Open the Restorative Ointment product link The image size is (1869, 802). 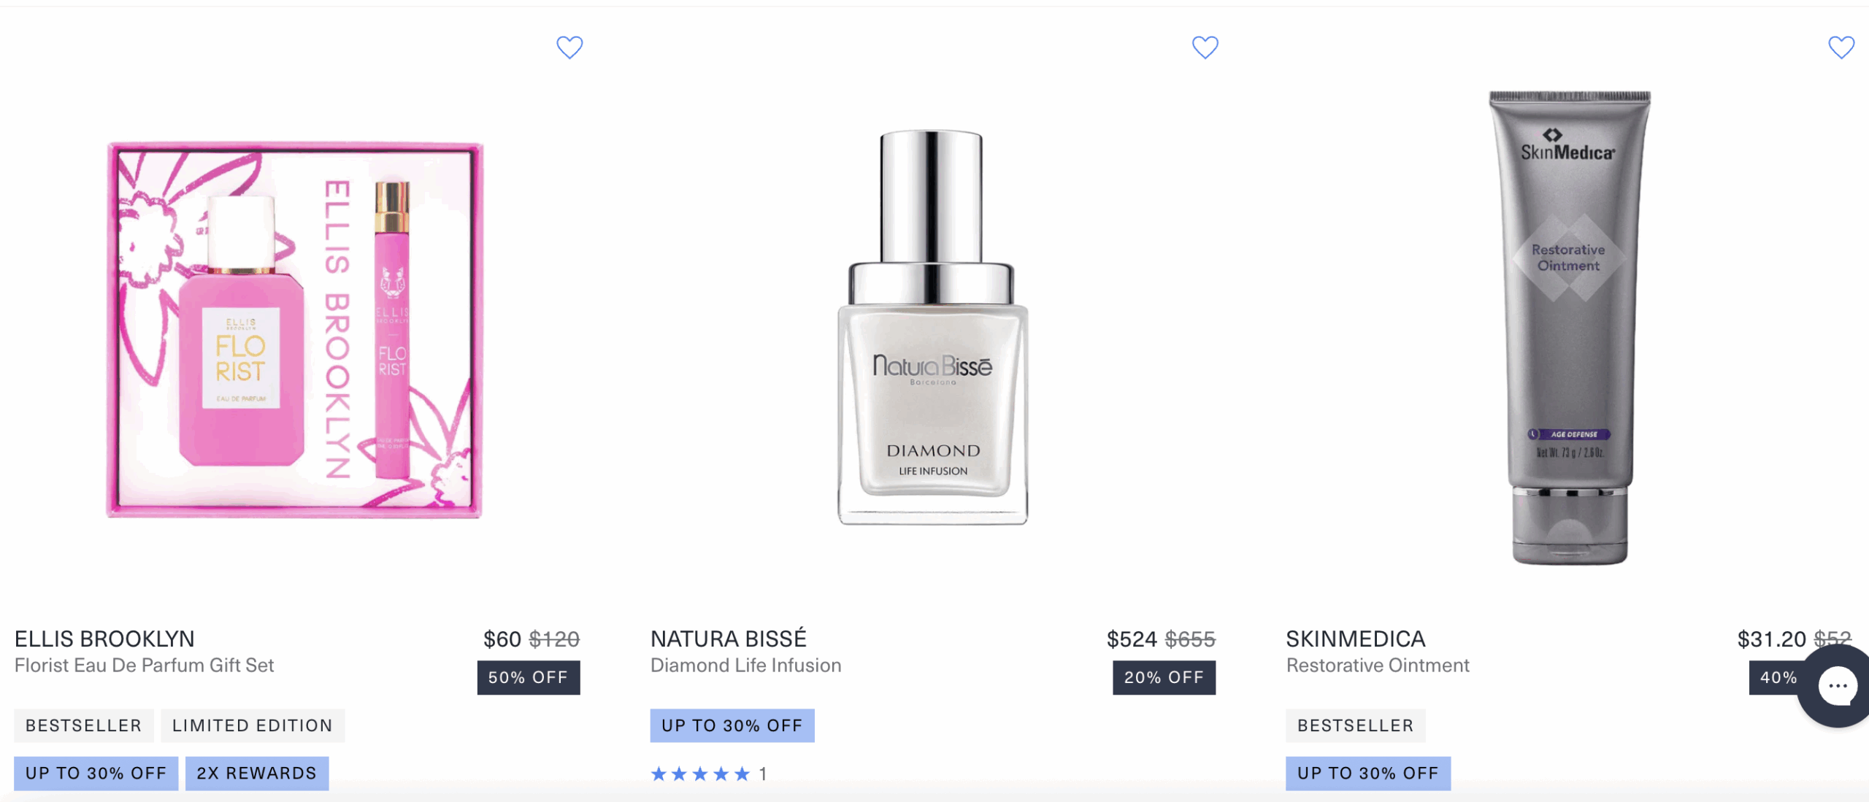pos(1378,666)
